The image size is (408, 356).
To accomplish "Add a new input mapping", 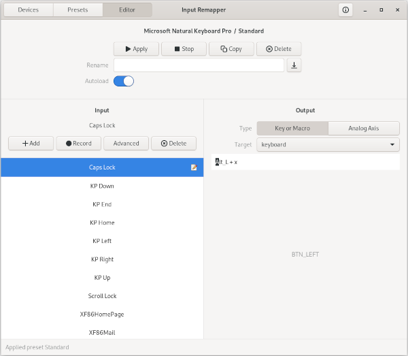I will [31, 143].
